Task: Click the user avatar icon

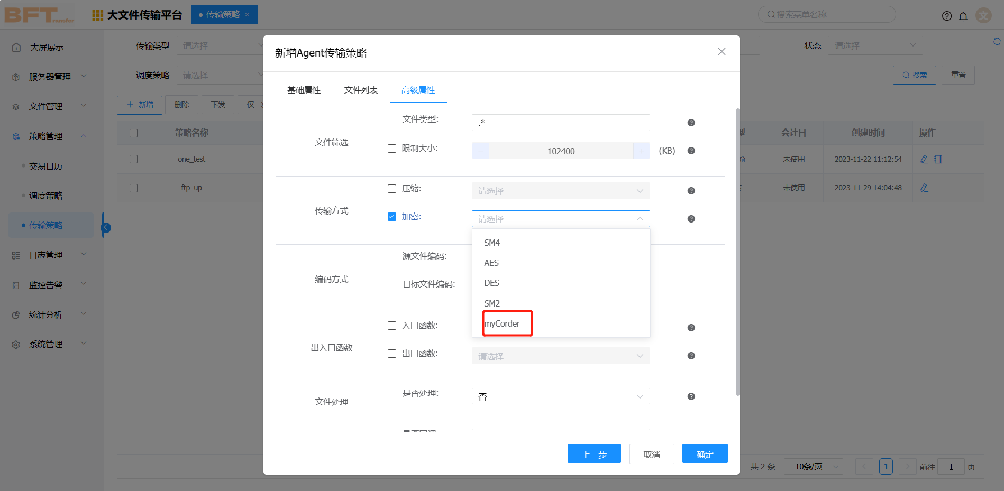Action: [983, 15]
